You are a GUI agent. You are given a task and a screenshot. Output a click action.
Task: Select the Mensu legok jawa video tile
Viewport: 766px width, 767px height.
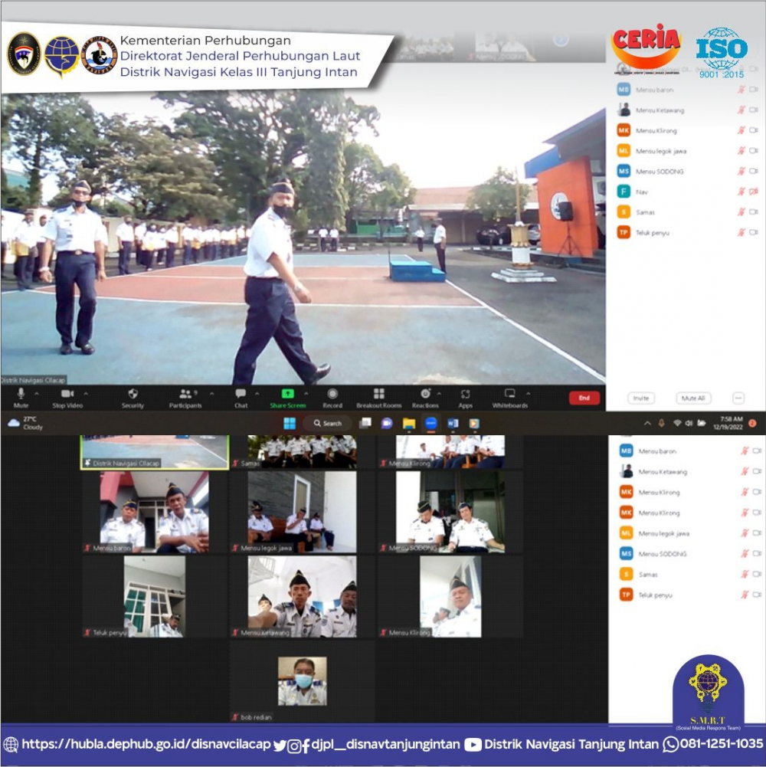click(302, 512)
